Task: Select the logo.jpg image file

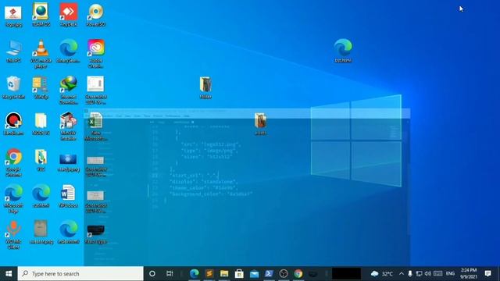Action: pos(13,15)
